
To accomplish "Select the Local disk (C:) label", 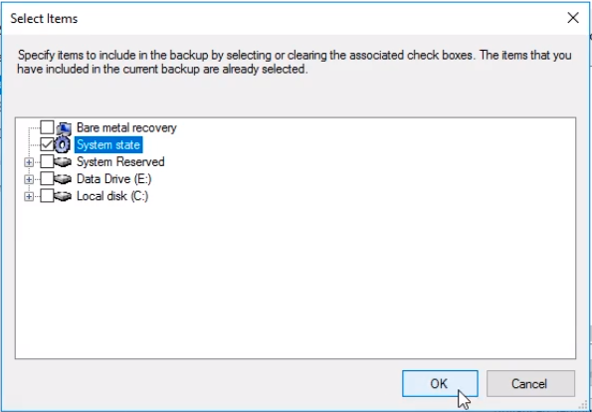I will (x=112, y=196).
